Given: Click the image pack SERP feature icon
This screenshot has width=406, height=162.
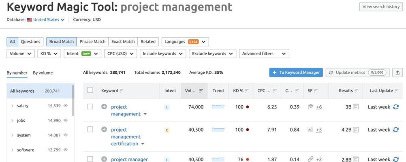Looking at the screenshot, I should 310,129.
